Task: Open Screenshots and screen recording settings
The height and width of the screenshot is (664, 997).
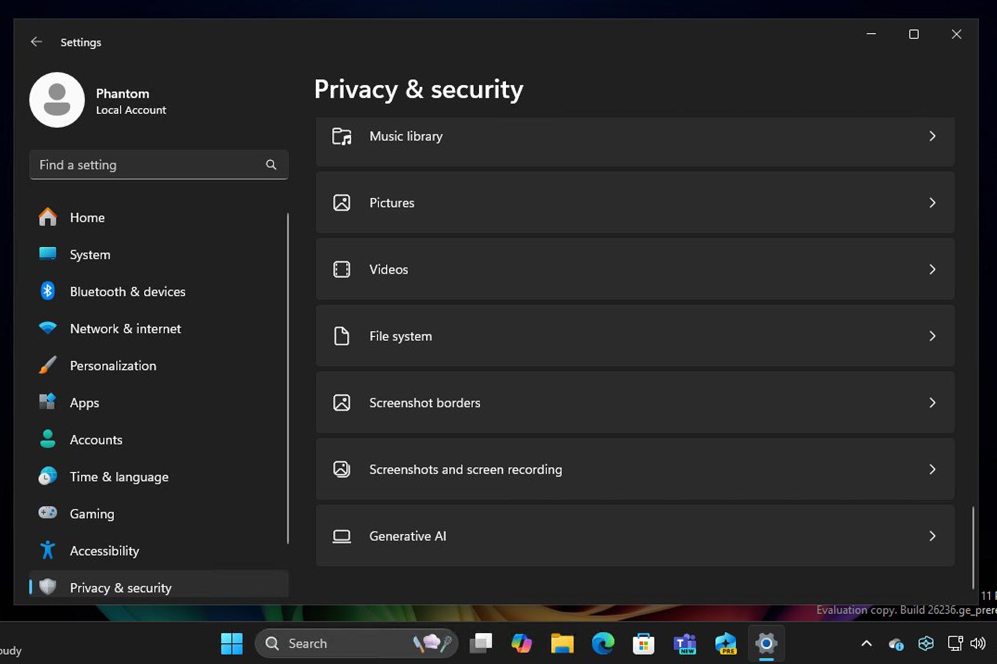Action: point(634,469)
